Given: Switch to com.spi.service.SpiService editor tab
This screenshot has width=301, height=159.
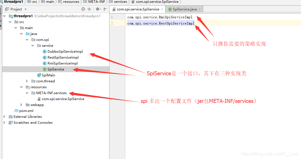Looking at the screenshot, I should [138, 9].
